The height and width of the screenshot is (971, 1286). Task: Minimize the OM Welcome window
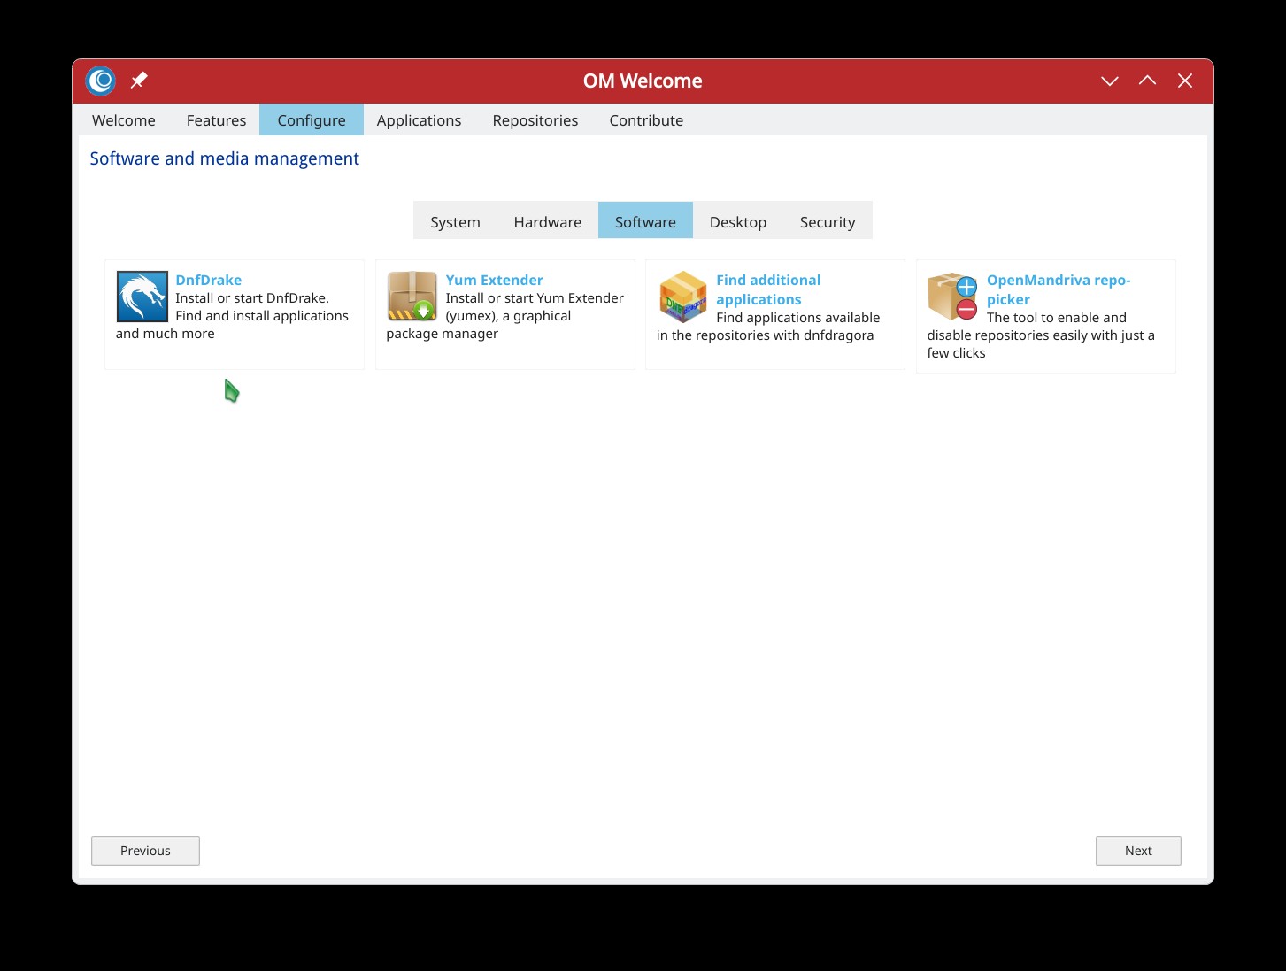click(x=1109, y=81)
